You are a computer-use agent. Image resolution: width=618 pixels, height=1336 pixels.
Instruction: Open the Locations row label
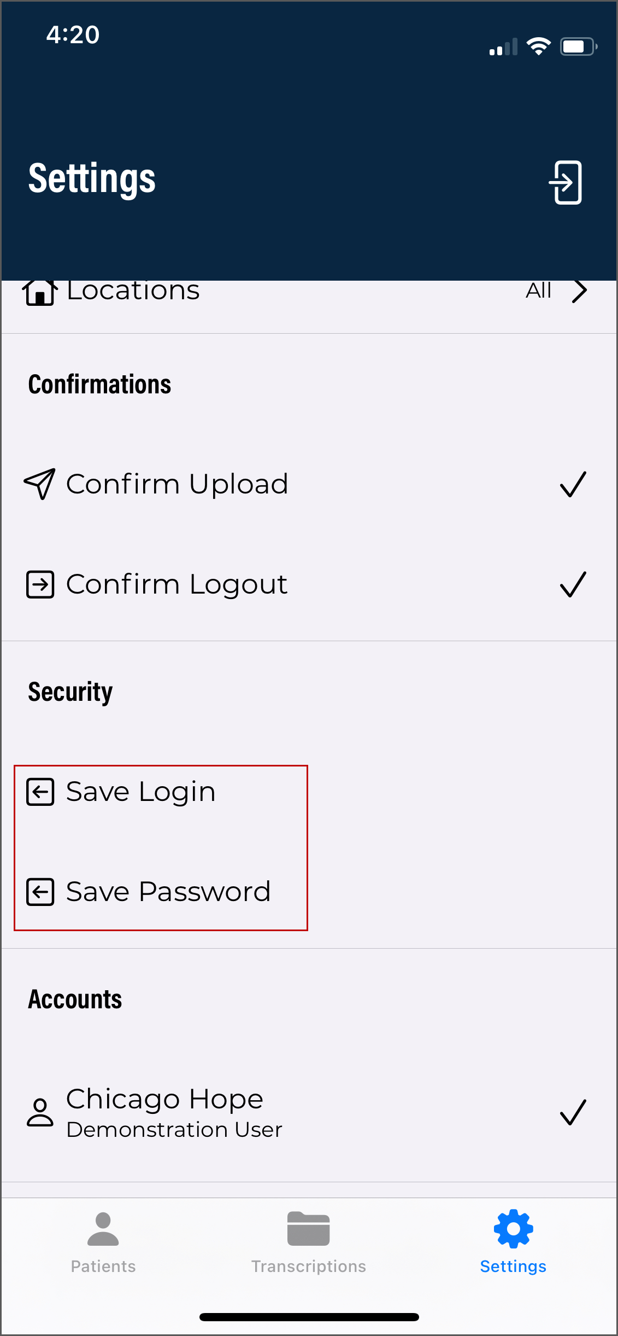[133, 291]
